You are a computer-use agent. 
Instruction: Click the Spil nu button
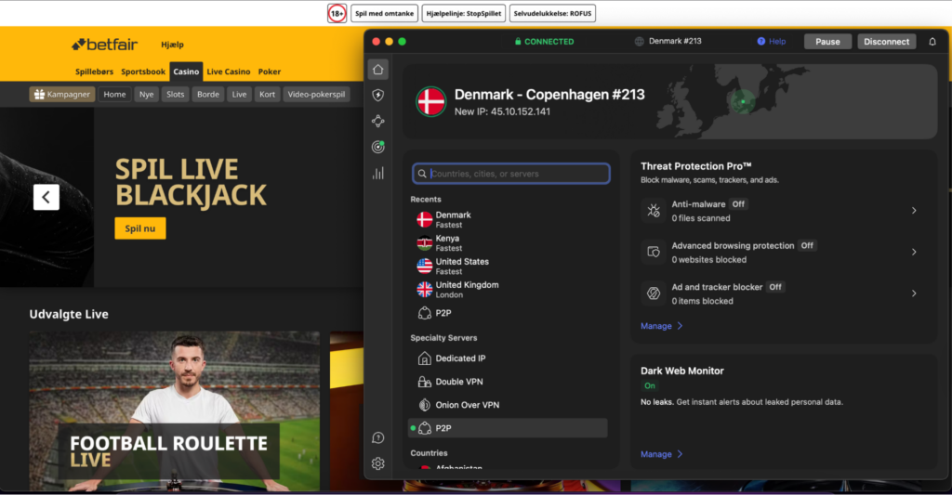(x=140, y=228)
